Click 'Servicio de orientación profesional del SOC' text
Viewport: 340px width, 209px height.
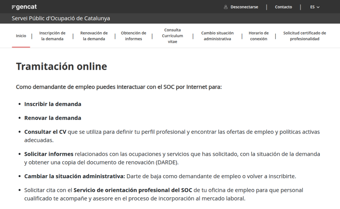pos(133,190)
